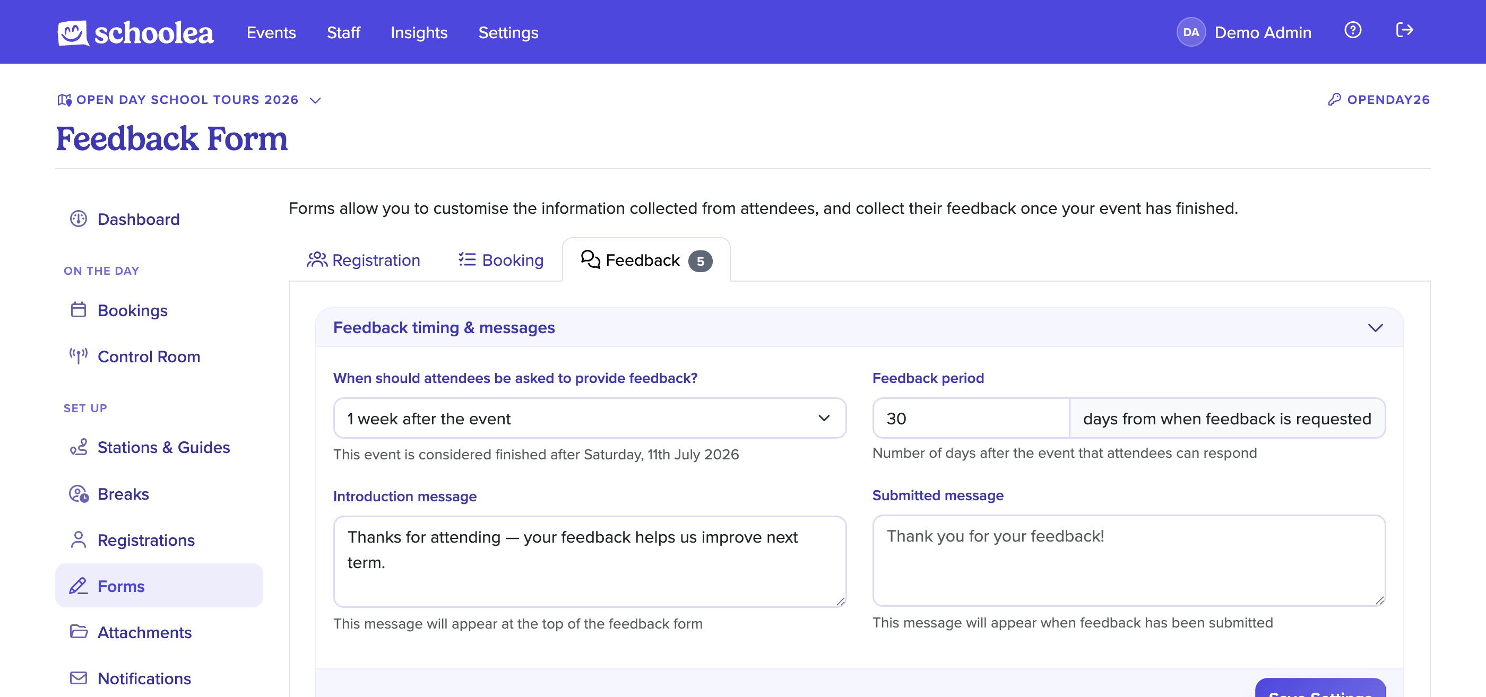Open Notifications page

[159, 678]
